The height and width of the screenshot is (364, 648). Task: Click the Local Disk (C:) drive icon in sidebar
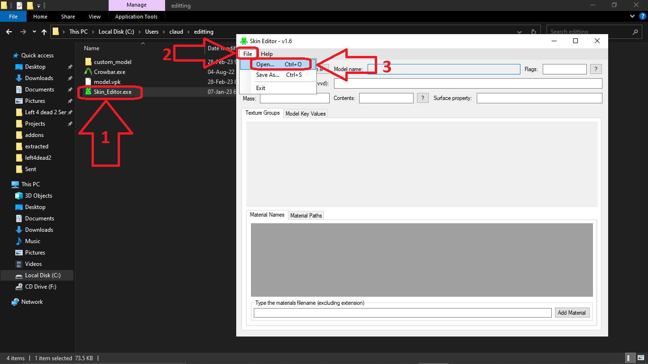19,275
